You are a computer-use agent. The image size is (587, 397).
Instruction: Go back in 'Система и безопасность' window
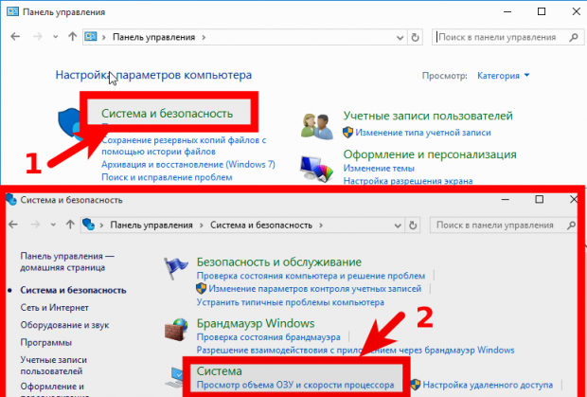[x=13, y=225]
